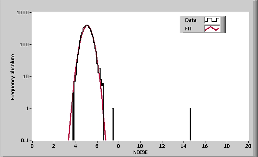This screenshot has width=258, height=157.
Task: Click the y-axis minimum value 0.1
Action: tap(26, 140)
